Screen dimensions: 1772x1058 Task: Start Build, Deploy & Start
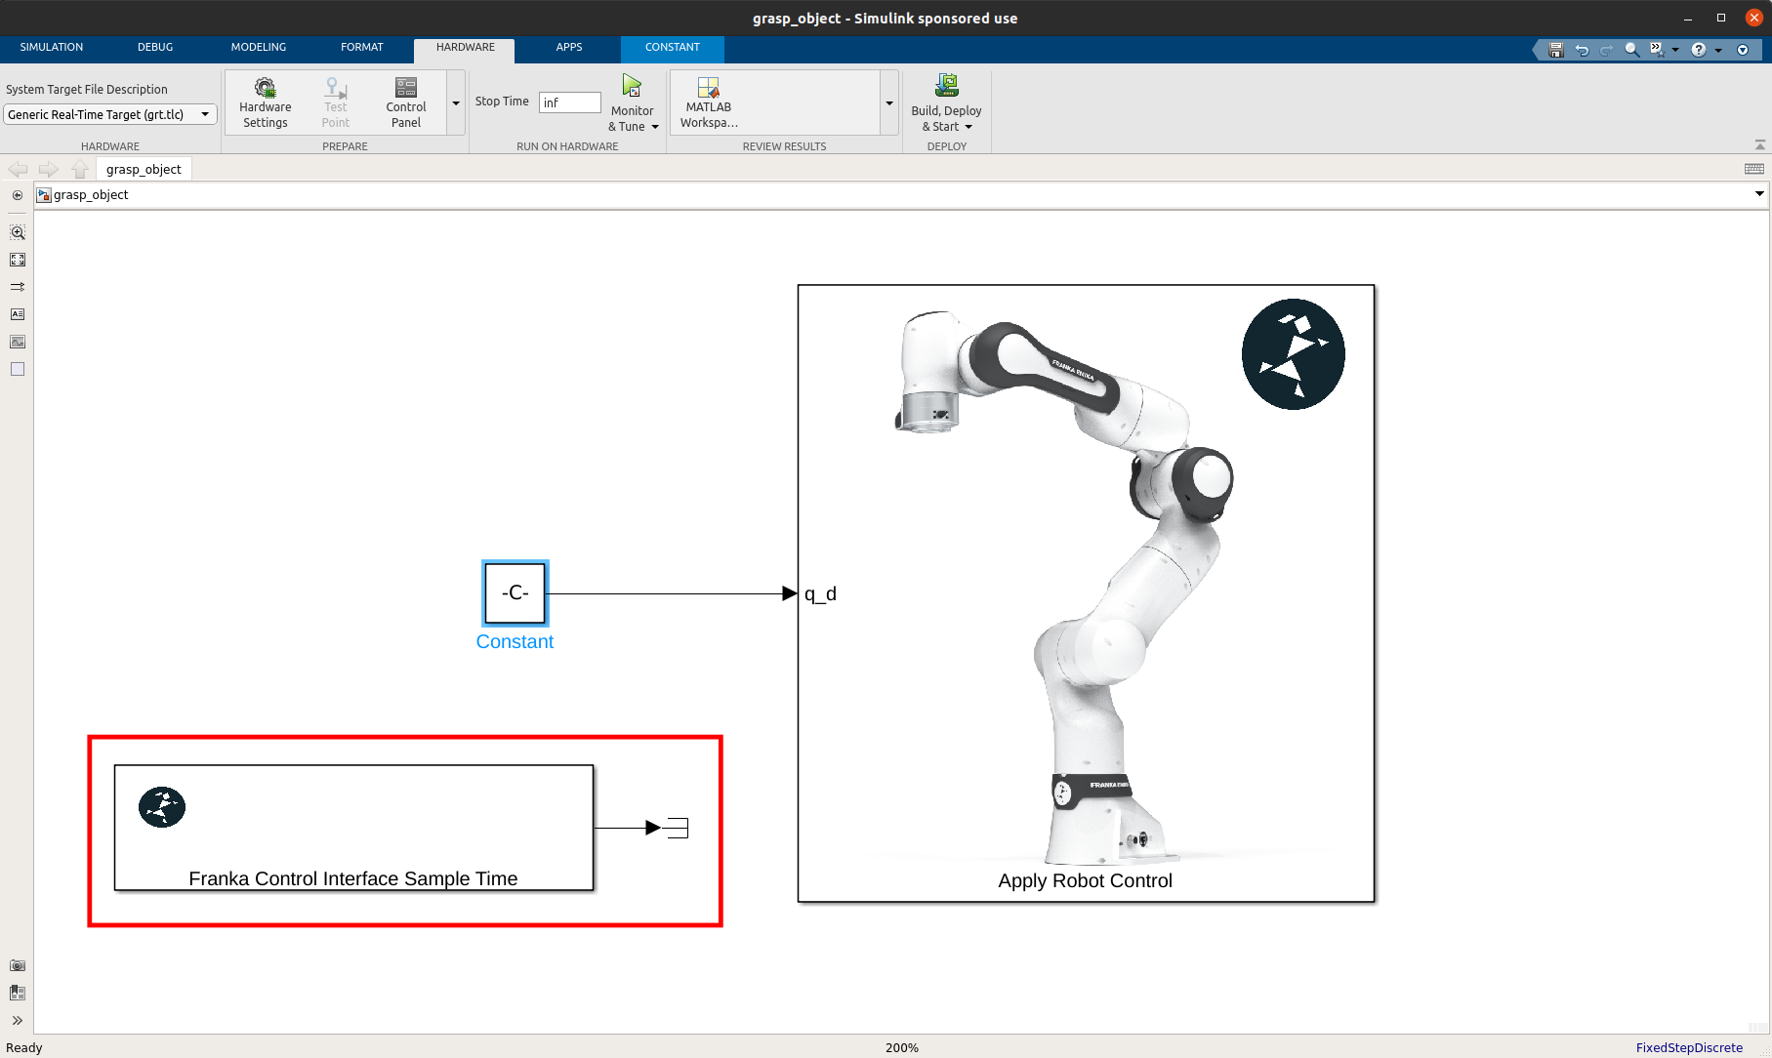(x=944, y=102)
